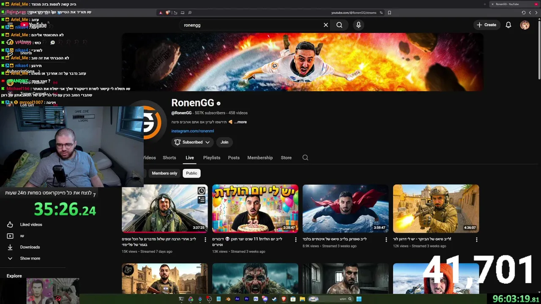Open Premiere Pro from the taskbar
This screenshot has width=541, height=304.
point(246,299)
